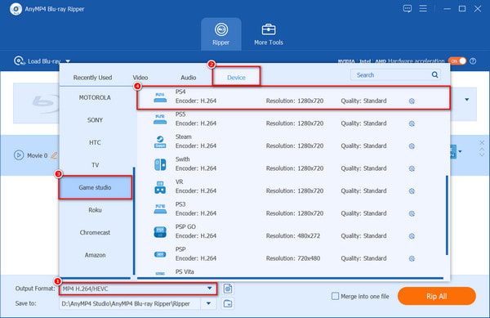Choose the PS5 console icon

tap(160, 119)
